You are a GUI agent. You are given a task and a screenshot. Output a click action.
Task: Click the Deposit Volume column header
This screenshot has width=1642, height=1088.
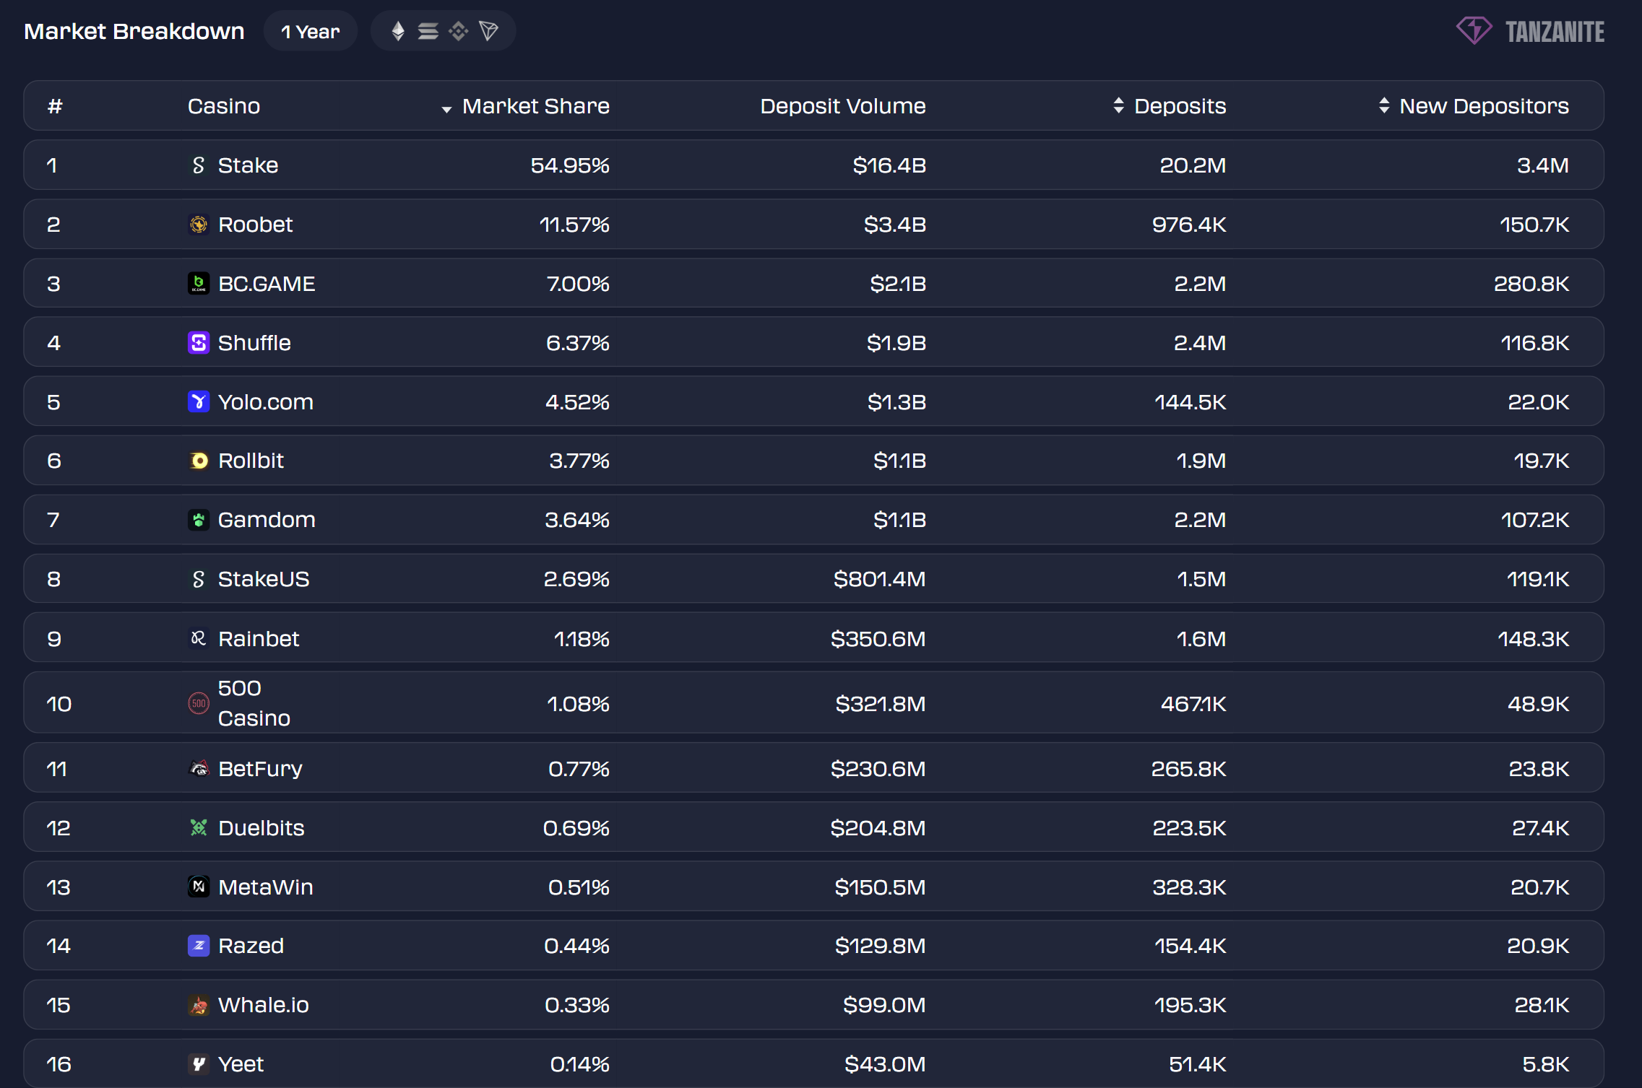843,106
